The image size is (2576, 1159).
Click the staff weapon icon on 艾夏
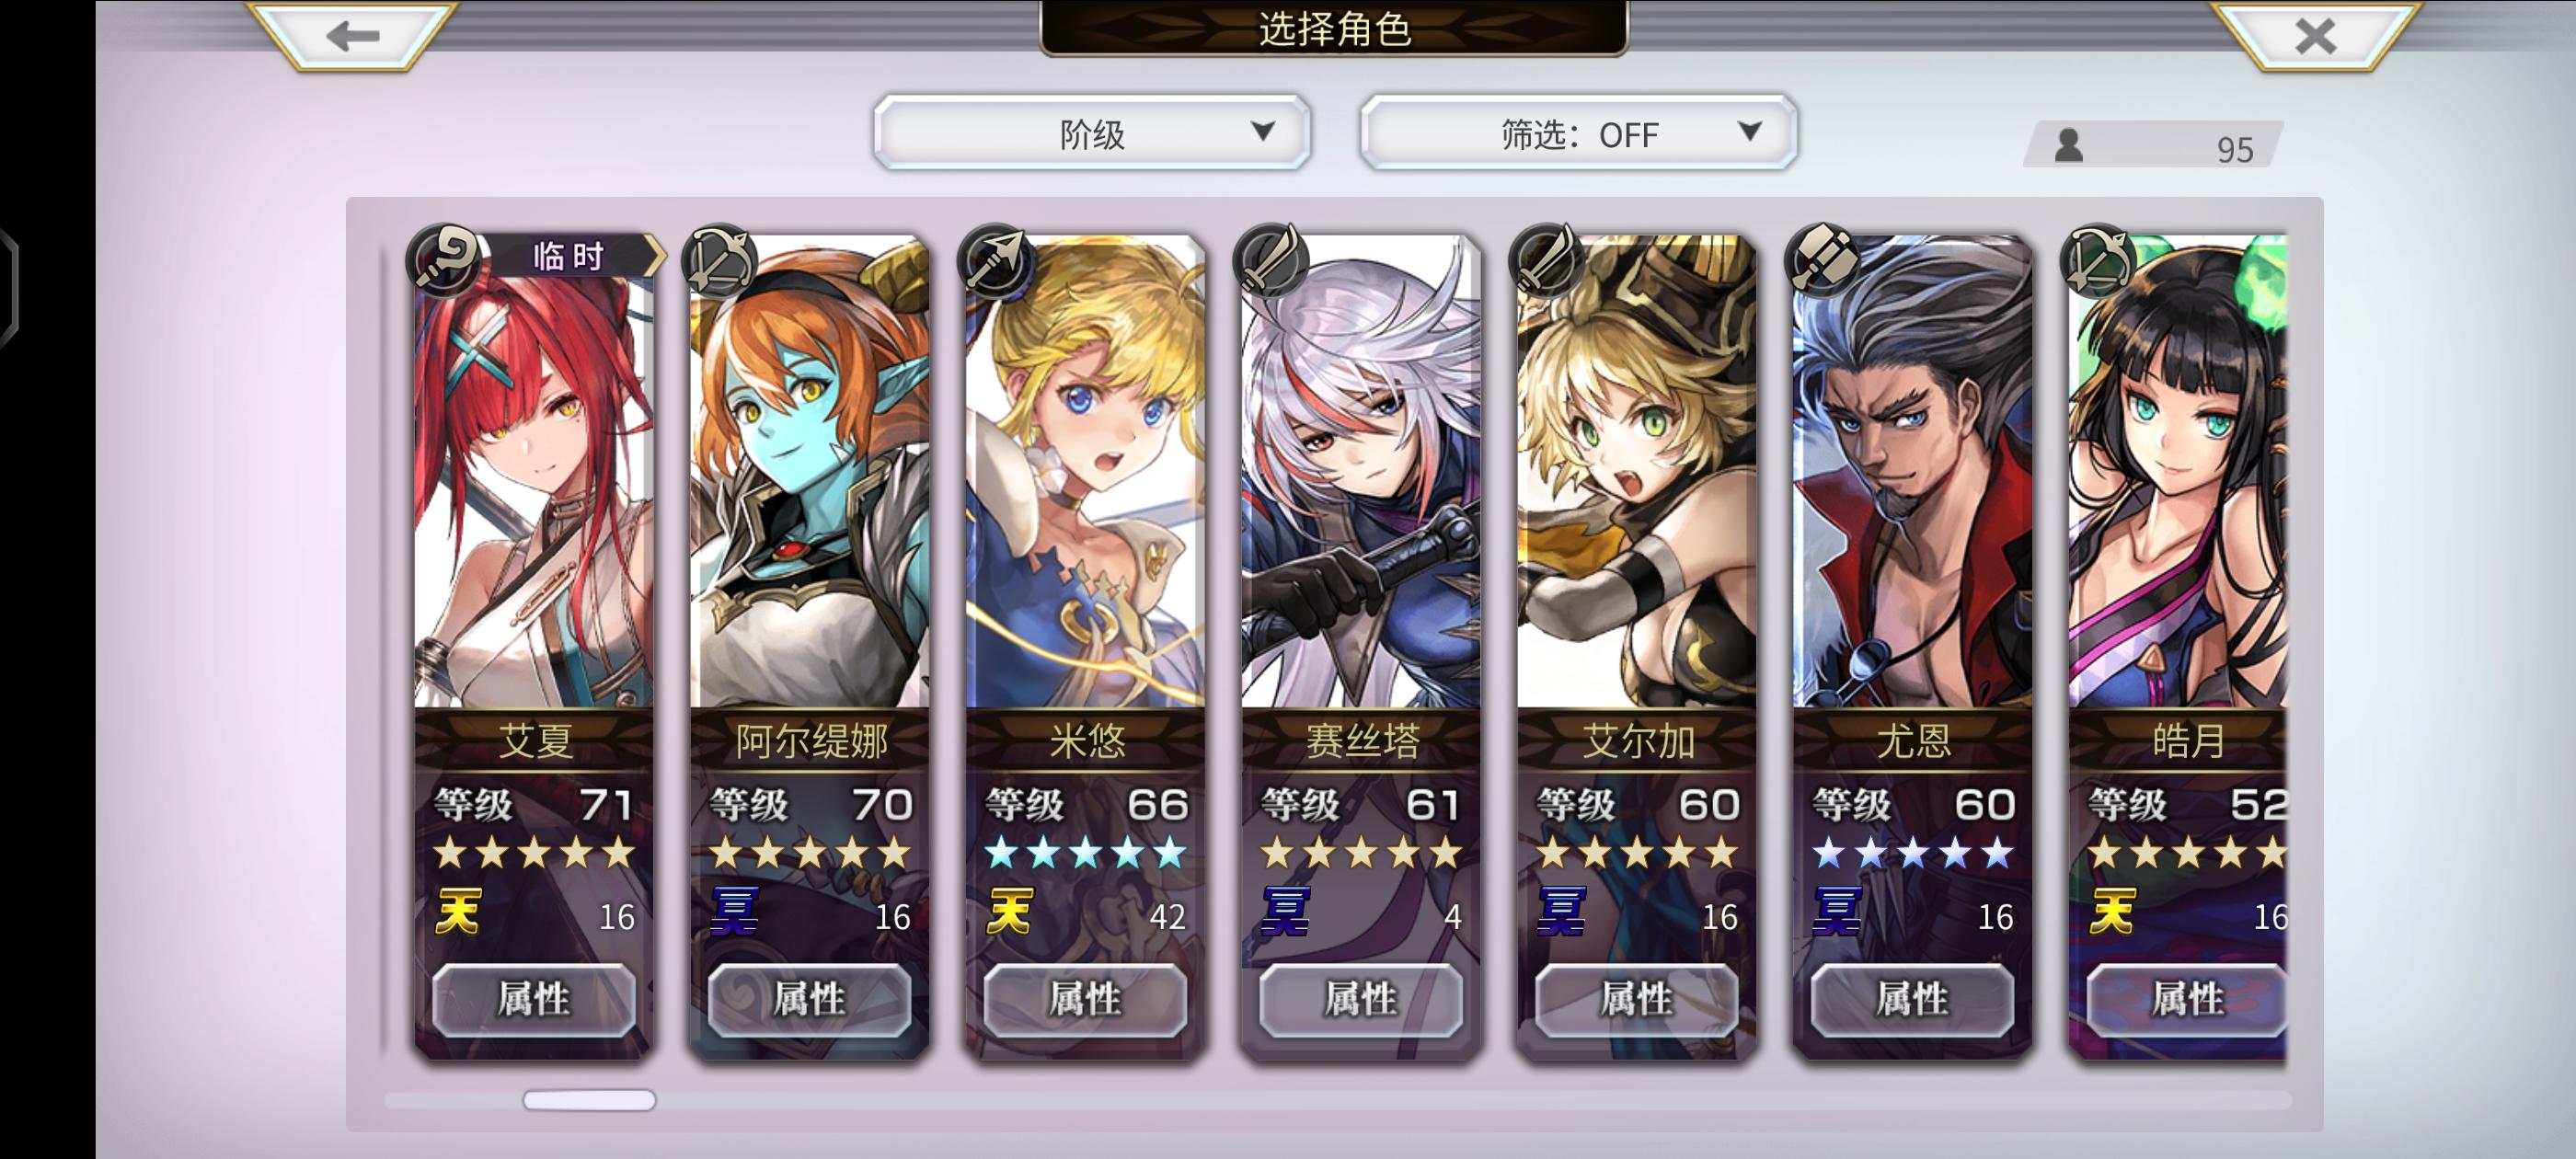[x=445, y=260]
